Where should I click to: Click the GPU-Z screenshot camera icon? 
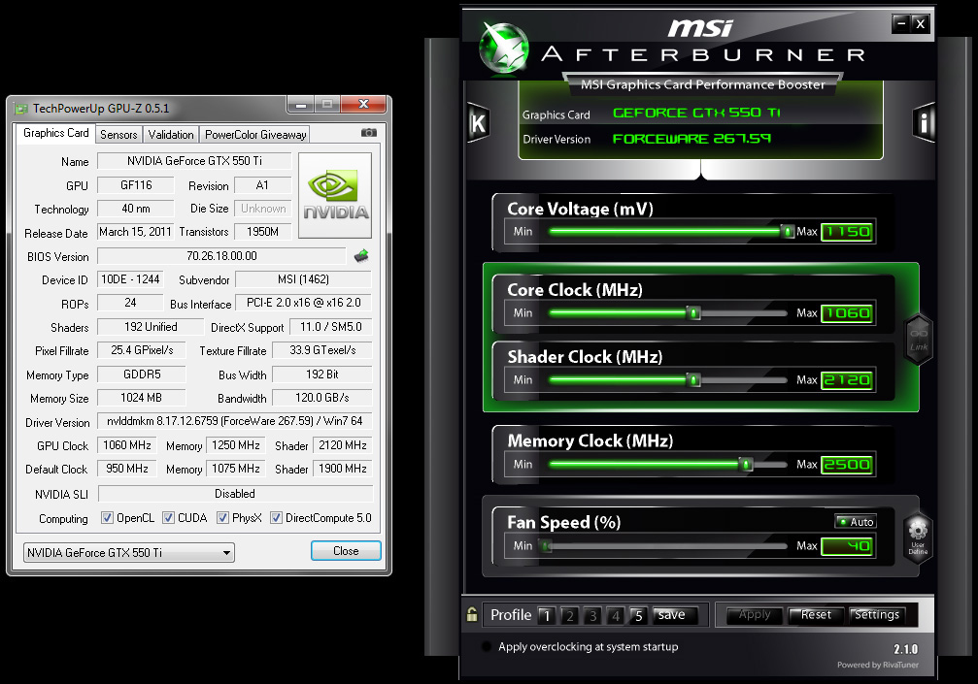[x=369, y=133]
